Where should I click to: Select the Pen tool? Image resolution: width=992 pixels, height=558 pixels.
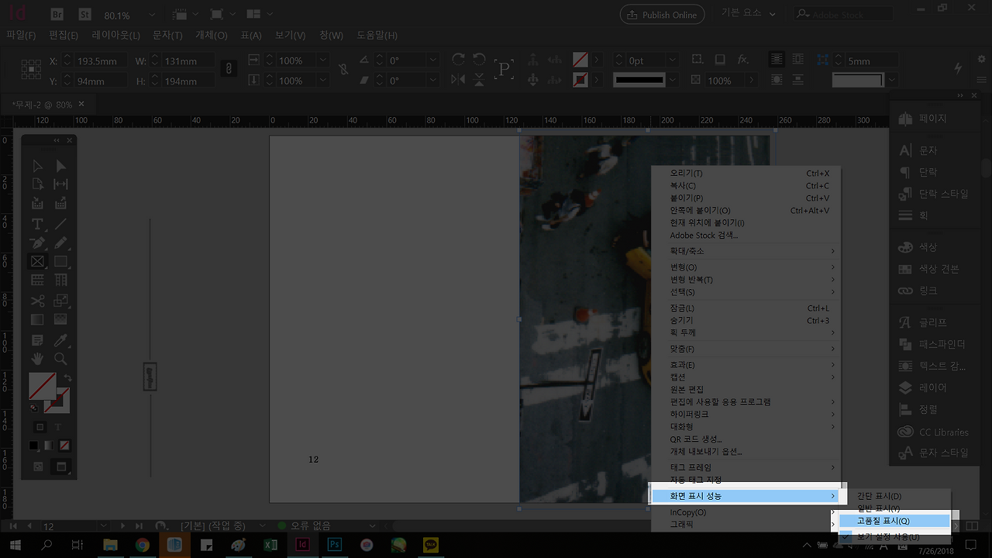coord(37,243)
